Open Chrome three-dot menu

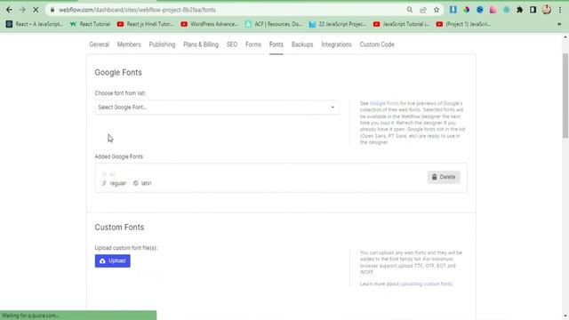[x=560, y=10]
